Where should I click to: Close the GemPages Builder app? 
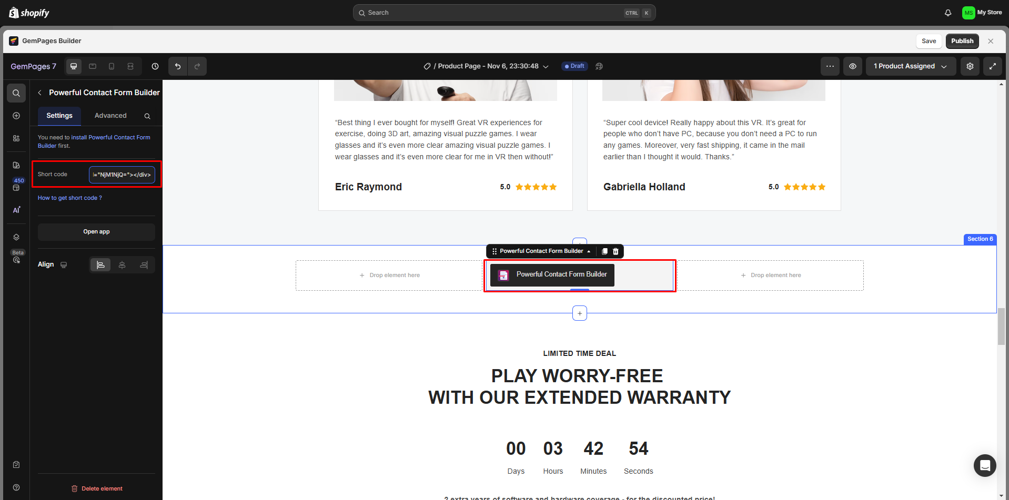tap(991, 41)
